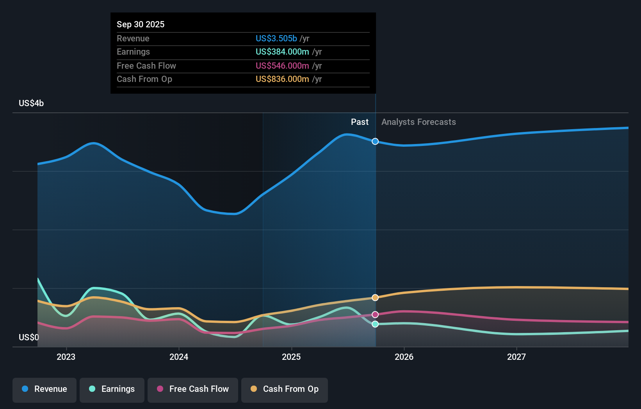The width and height of the screenshot is (641, 409).
Task: Select the Analysts Forecasts section
Action: (418, 122)
